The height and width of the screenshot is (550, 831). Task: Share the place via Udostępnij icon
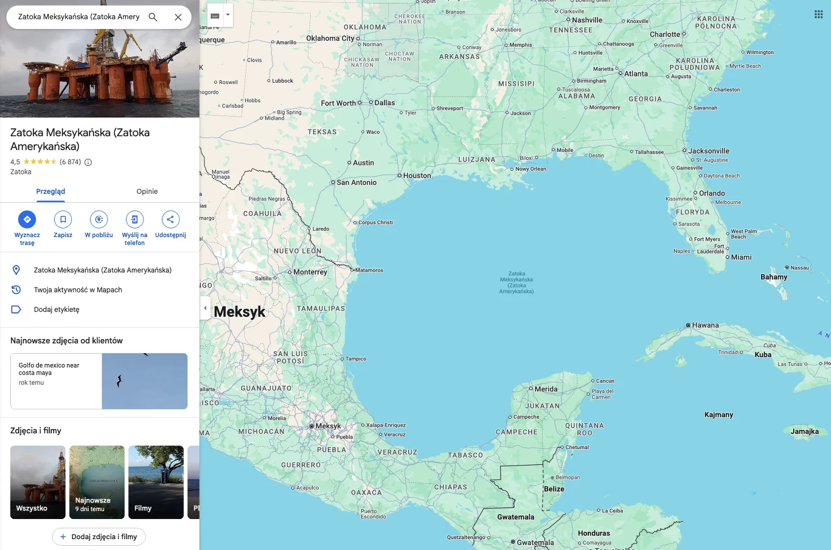tap(170, 219)
